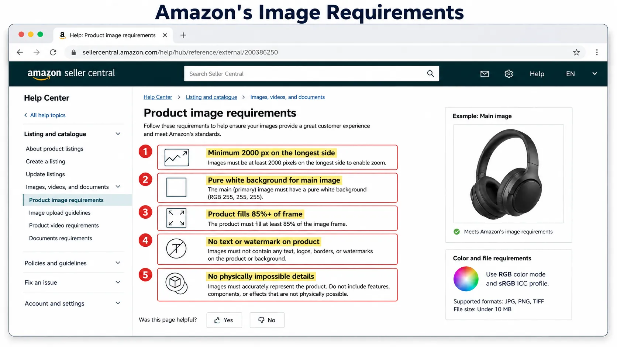
Task: Click No feedback button
Action: click(267, 320)
